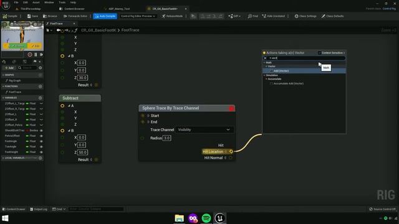This screenshot has height=224, width=399.
Task: Toggle the Auto Compile button
Action: click(x=105, y=16)
